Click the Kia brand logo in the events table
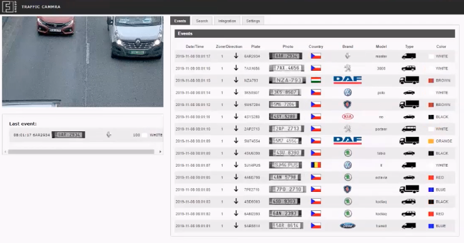Image resolution: width=464 pixels, height=243 pixels. point(347,117)
